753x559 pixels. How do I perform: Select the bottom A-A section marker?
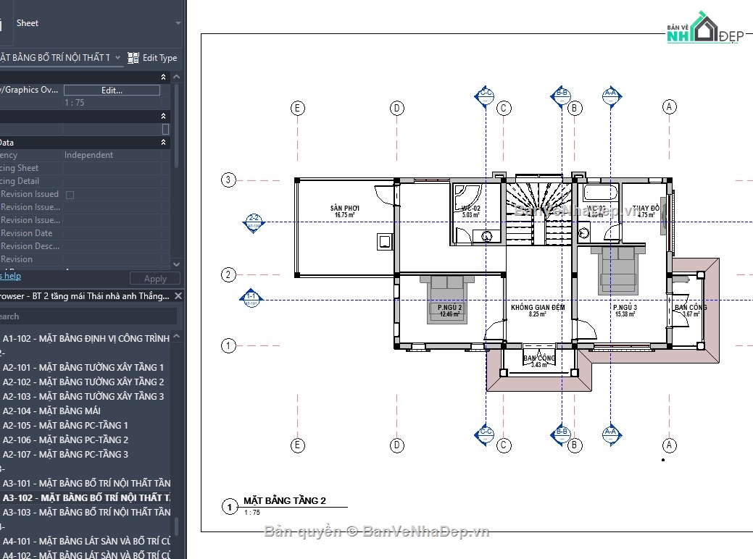(x=612, y=434)
